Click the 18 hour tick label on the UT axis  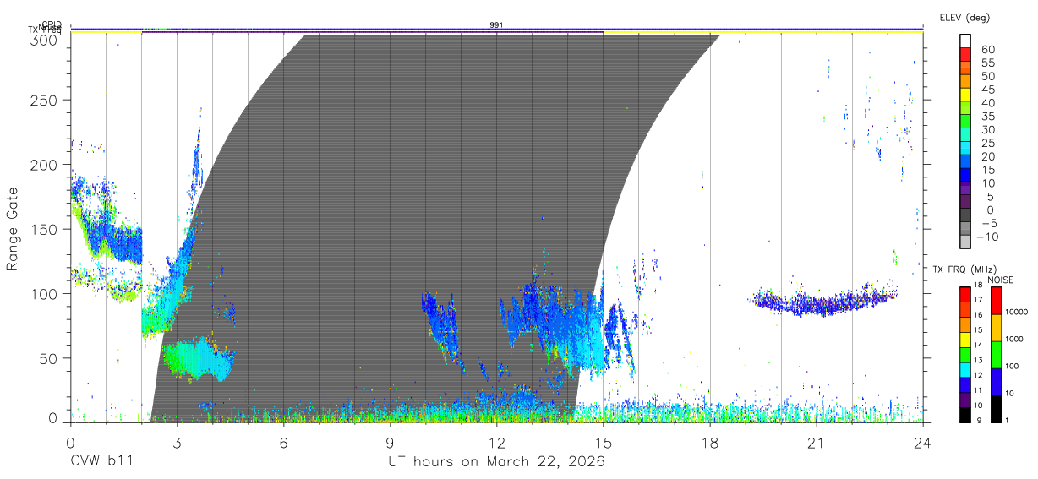tap(709, 443)
